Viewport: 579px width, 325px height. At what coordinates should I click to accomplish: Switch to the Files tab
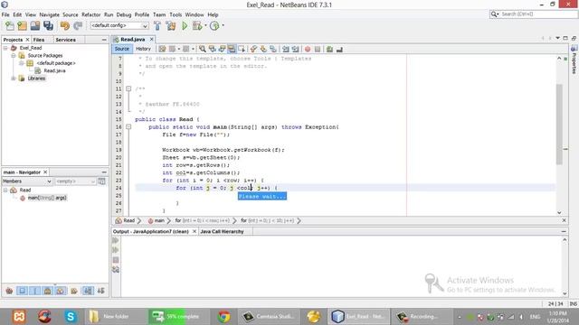click(x=39, y=40)
